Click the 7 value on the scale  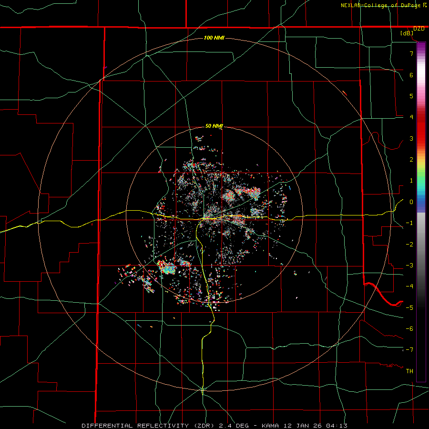[411, 53]
